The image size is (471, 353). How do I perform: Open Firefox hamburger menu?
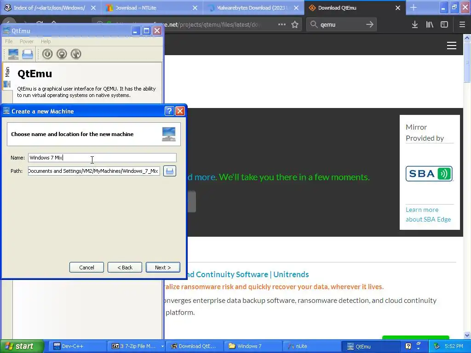point(462,25)
